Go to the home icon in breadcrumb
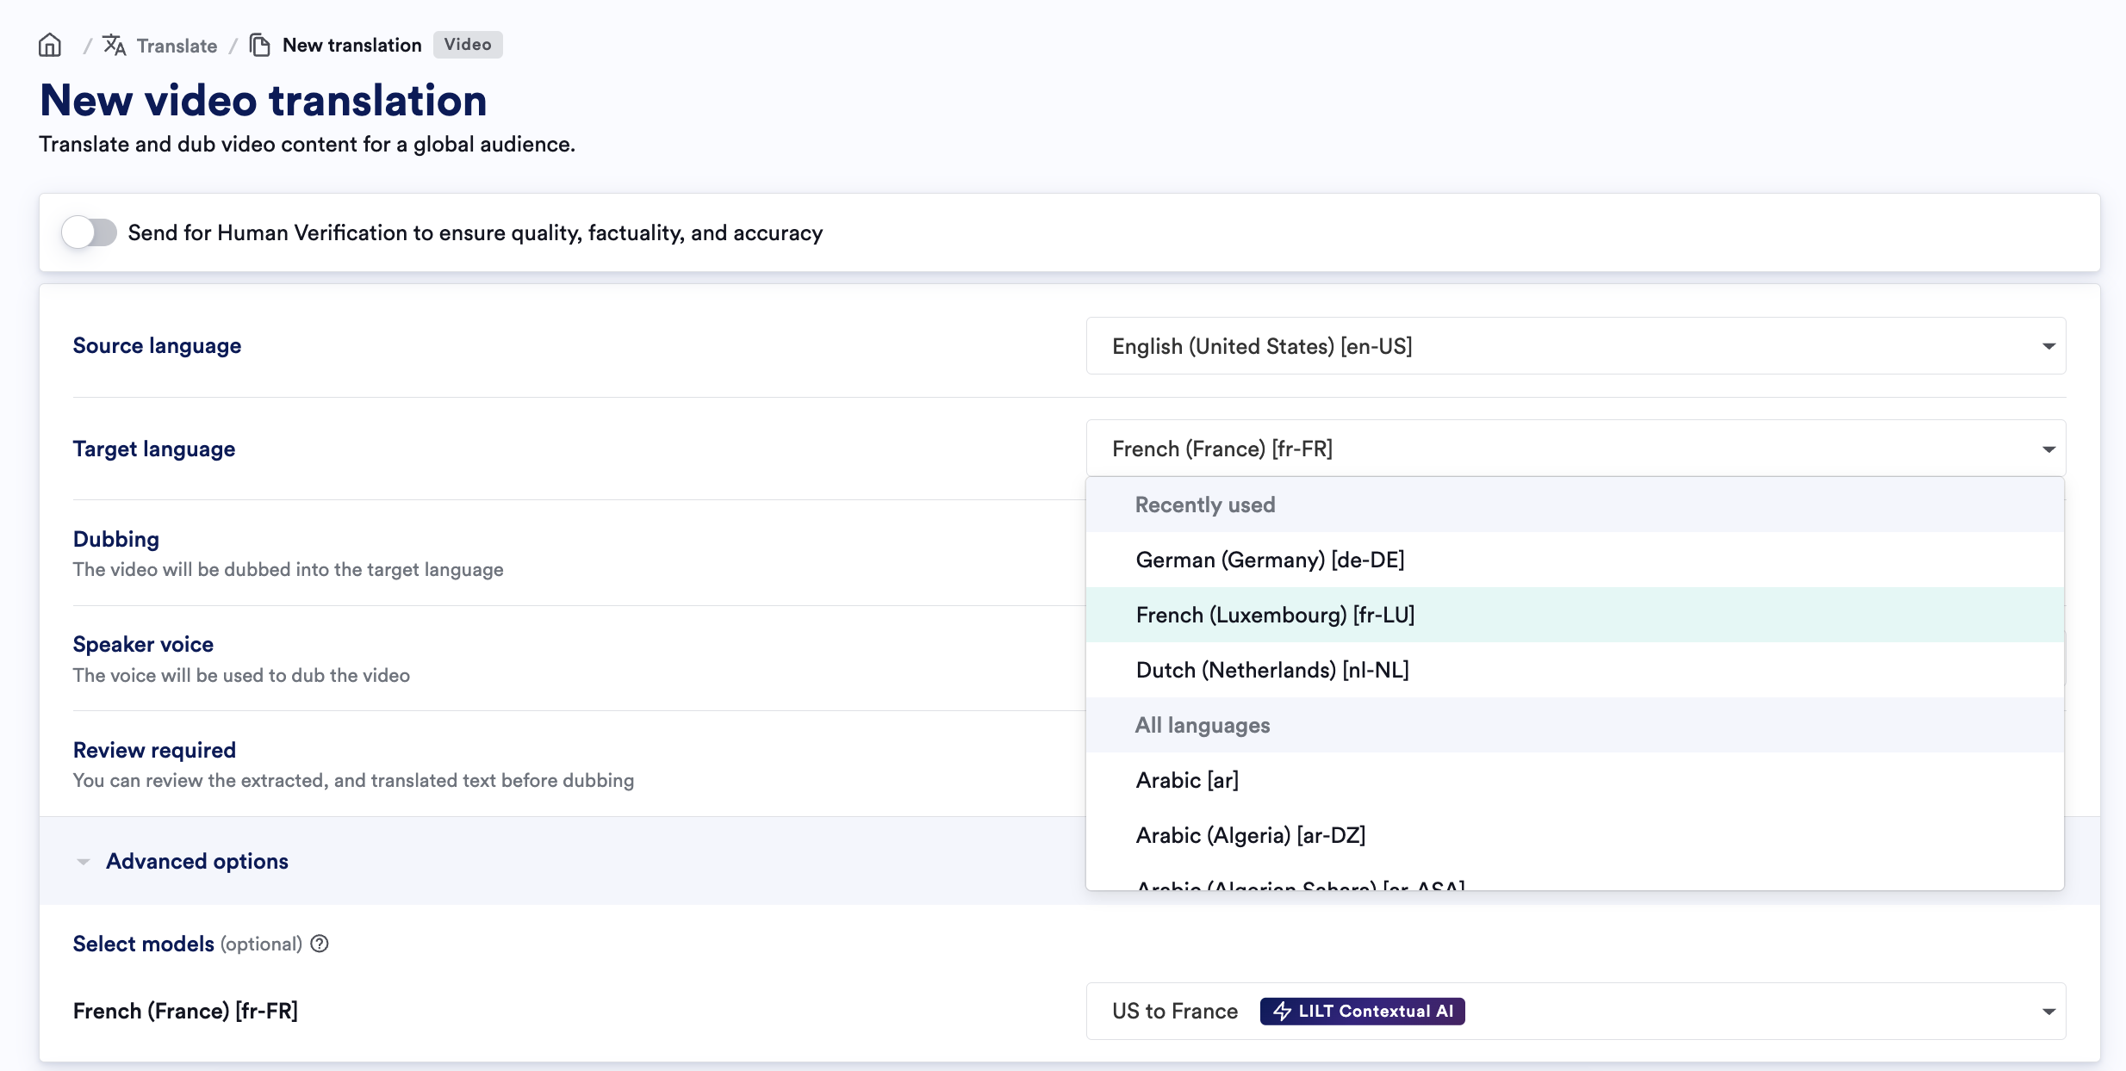Screen dimensions: 2126x1071 [50, 45]
